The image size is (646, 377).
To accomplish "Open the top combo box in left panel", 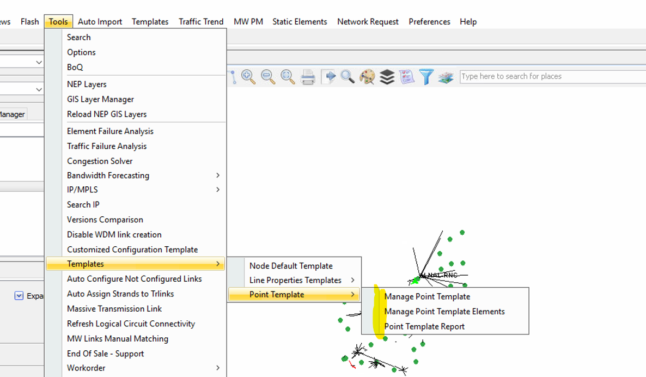I will 38,63.
